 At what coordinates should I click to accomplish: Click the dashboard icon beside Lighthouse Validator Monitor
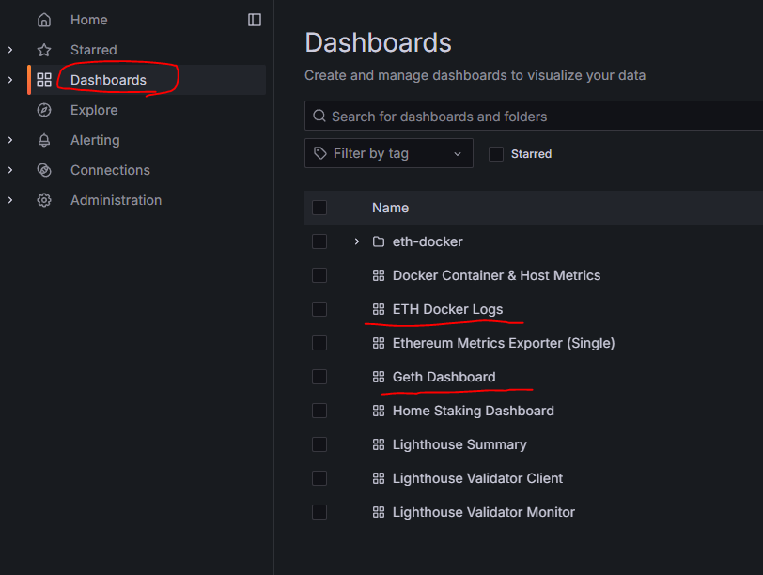pyautogui.click(x=379, y=512)
